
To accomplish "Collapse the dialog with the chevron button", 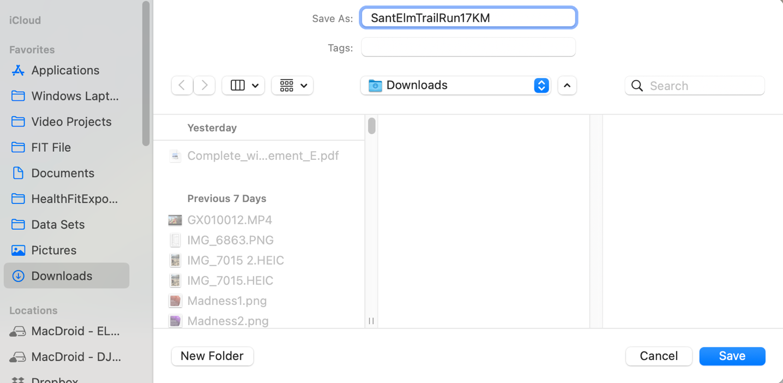I will pos(567,86).
